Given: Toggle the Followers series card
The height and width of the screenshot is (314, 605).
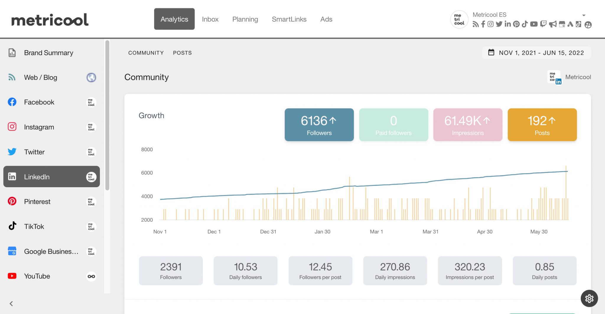Looking at the screenshot, I should (x=319, y=125).
